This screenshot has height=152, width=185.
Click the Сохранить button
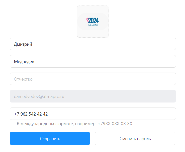pyautogui.click(x=50, y=138)
